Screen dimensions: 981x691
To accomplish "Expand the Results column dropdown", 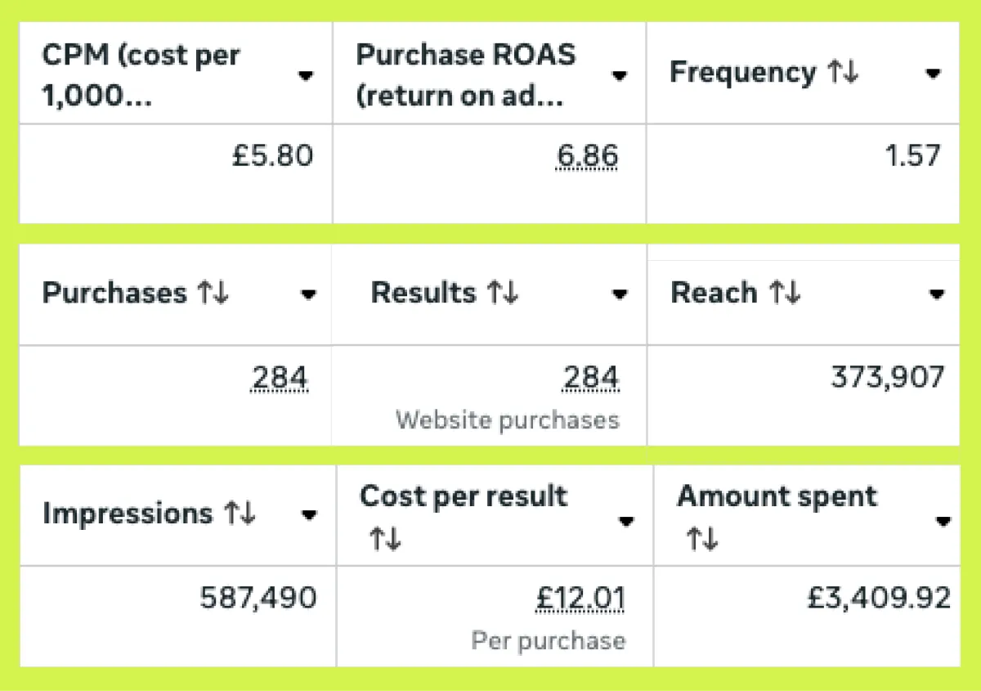I will (x=620, y=294).
